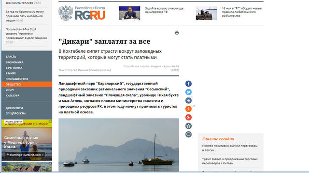Open the Власть section
309x173 pixels.
(11, 57)
